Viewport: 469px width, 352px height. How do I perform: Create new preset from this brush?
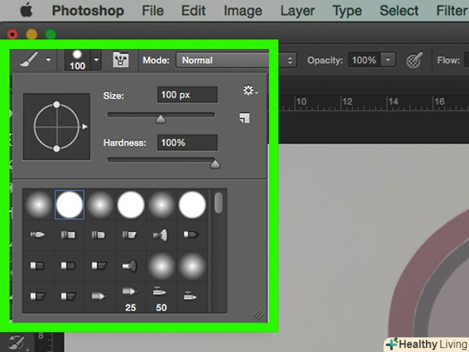click(244, 118)
